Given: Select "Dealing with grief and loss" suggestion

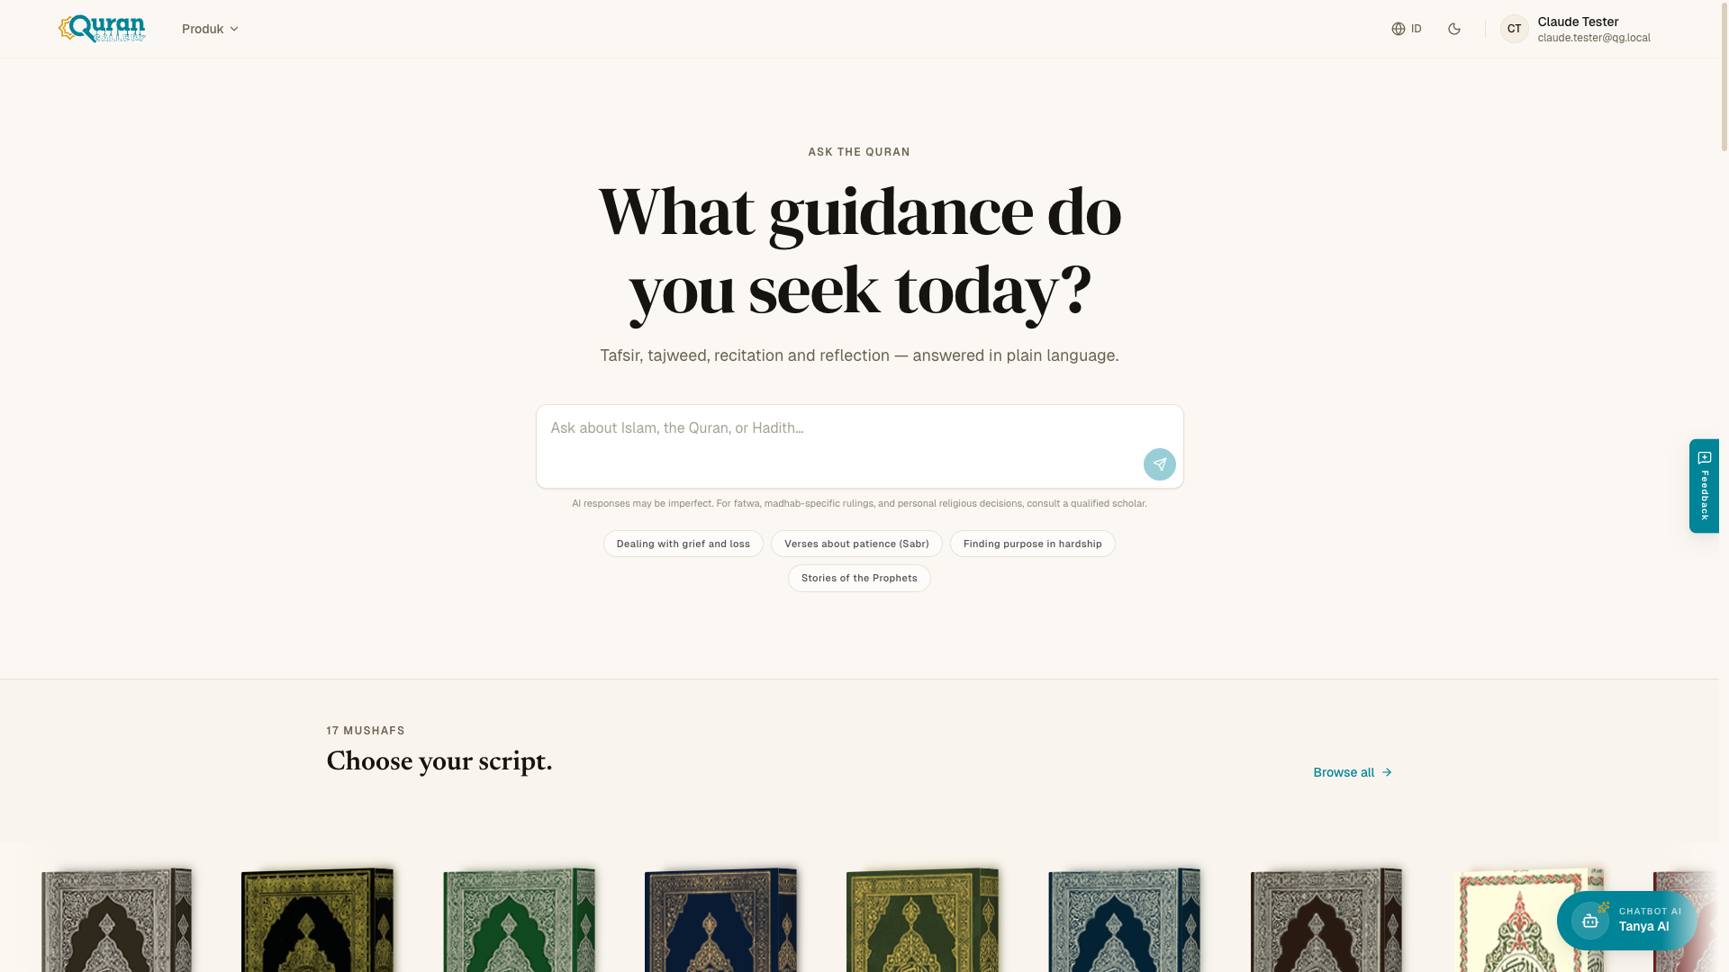Looking at the screenshot, I should click(x=683, y=544).
